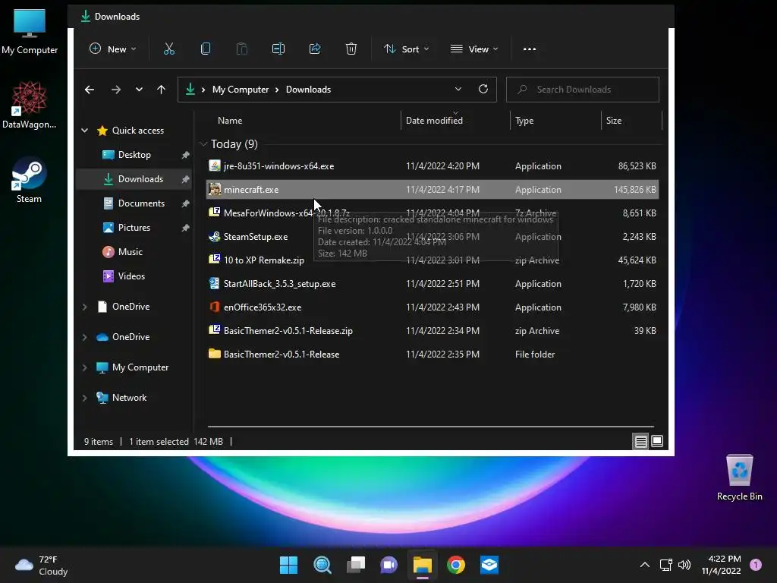This screenshot has height=583, width=777.
Task: Click the pin icon next to Documents
Action: [185, 203]
